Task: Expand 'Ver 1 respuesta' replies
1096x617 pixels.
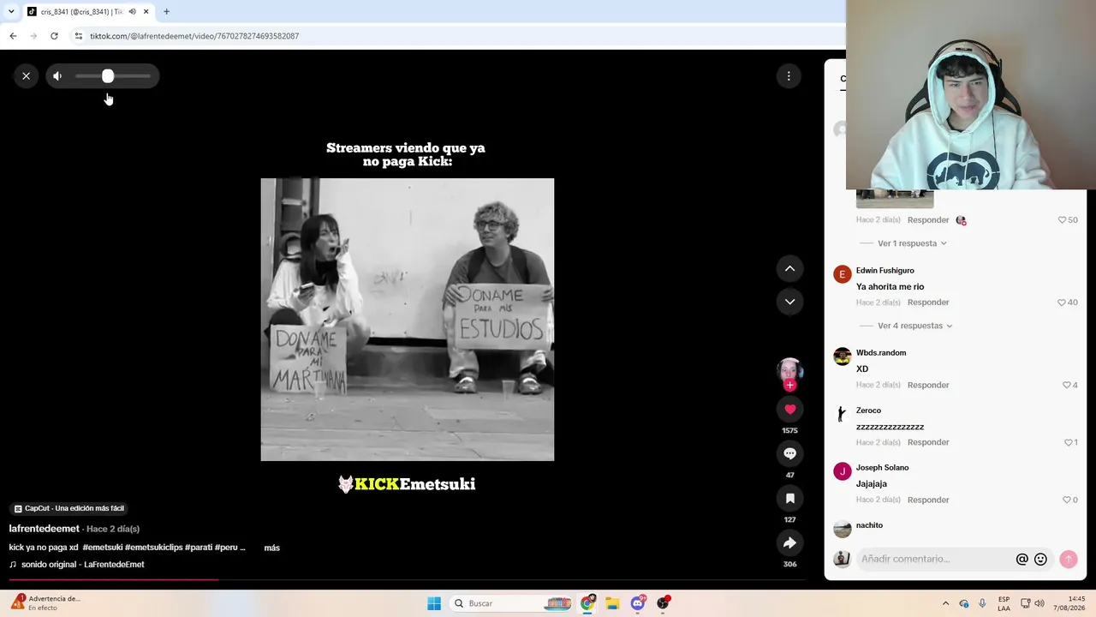Action: tap(912, 243)
